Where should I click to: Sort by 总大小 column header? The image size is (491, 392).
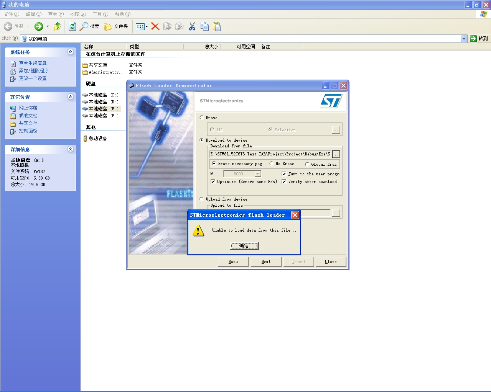click(202, 47)
